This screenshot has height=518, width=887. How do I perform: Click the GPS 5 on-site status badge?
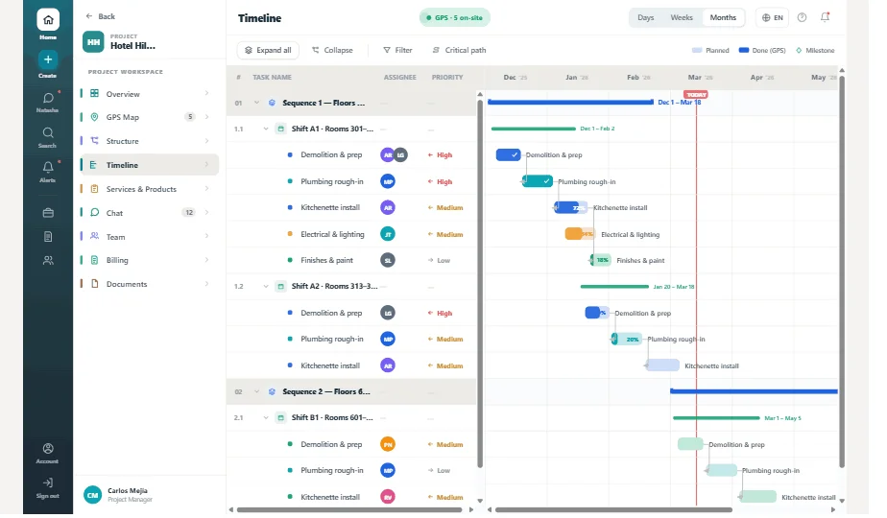455,17
